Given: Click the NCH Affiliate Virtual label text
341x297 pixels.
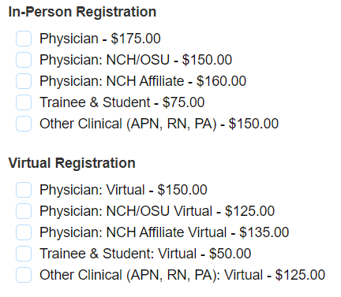Looking at the screenshot, I should pyautogui.click(x=164, y=232).
